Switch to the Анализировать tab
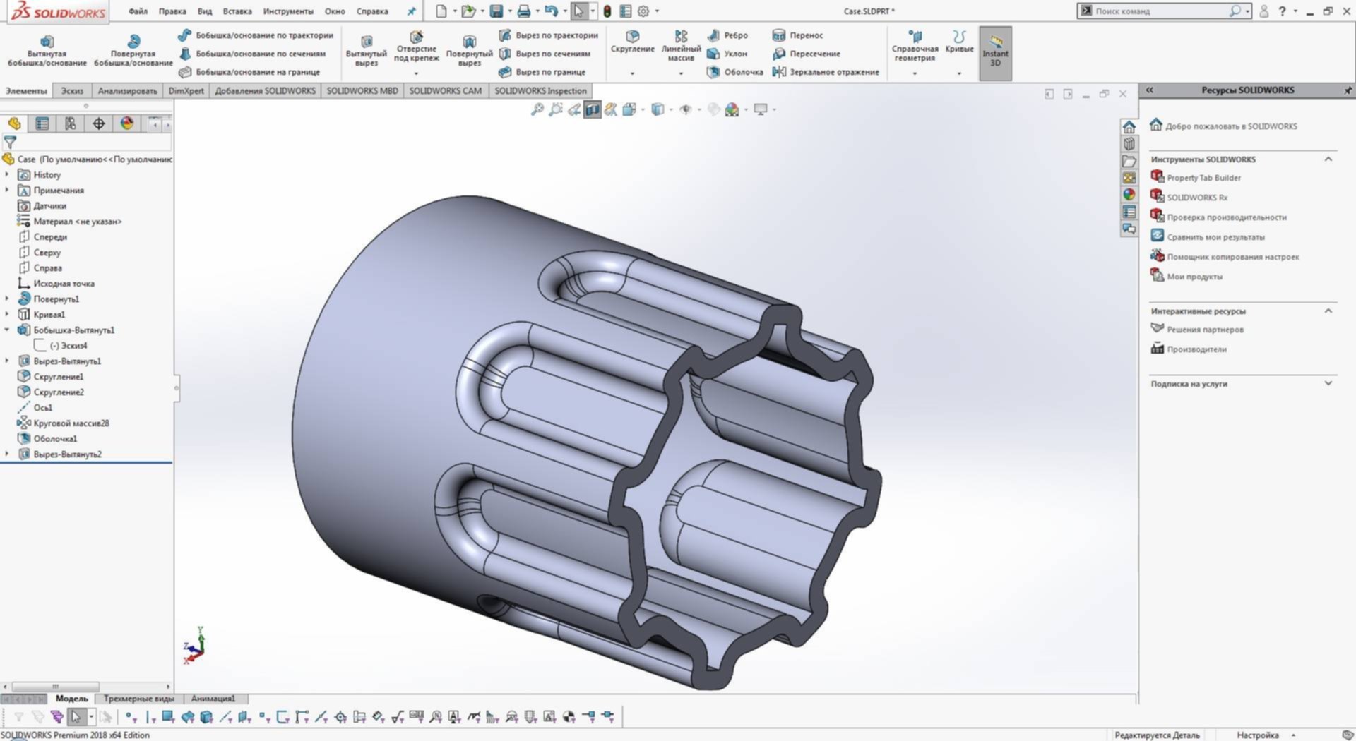The height and width of the screenshot is (741, 1356). 127,90
